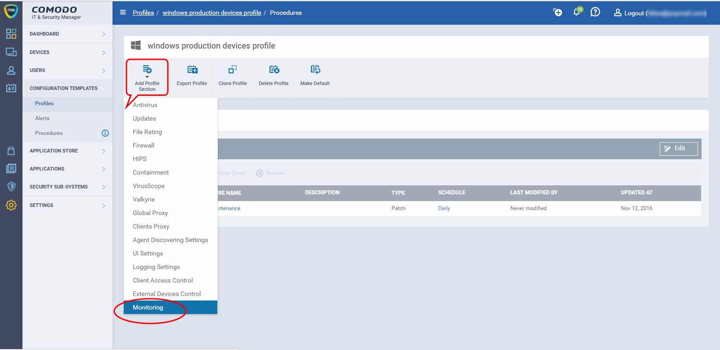Screen dimensions: 720x350
Task: Sort by Updated At column header
Action: click(x=637, y=193)
